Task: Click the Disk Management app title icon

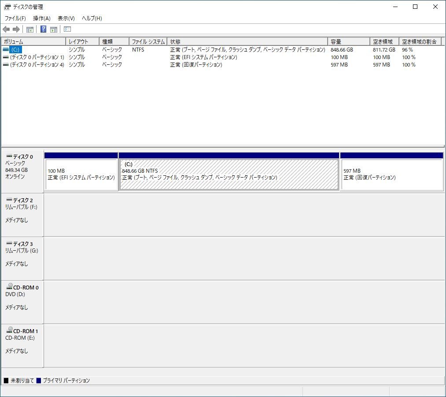Action: tap(7, 7)
